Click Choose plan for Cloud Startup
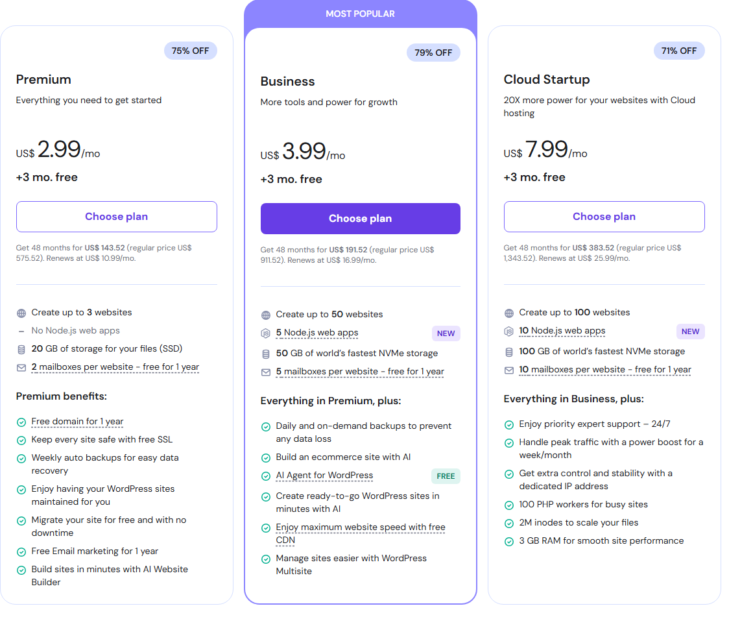Screen dimensions: 729x617 (x=604, y=216)
